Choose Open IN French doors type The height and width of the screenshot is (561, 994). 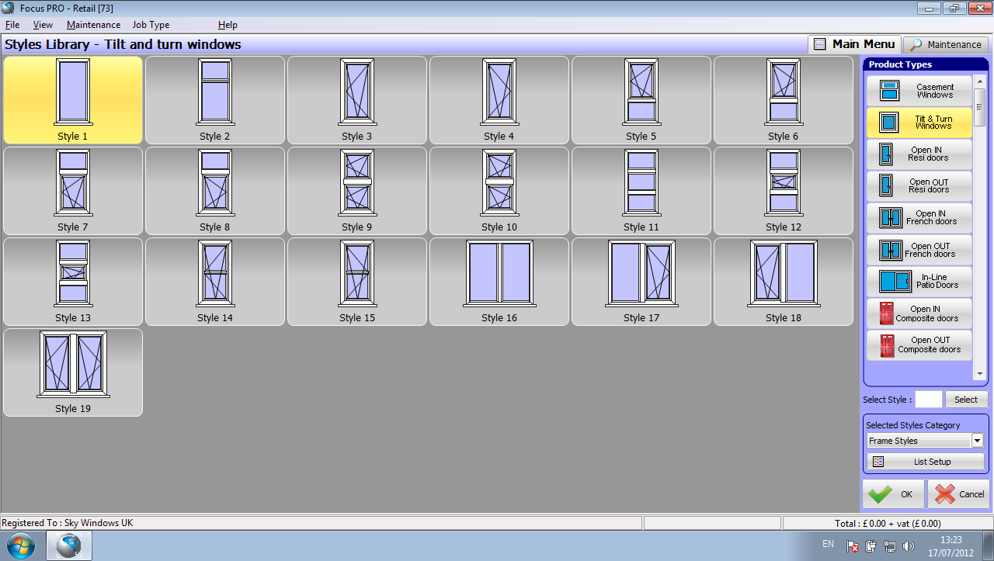(x=919, y=218)
